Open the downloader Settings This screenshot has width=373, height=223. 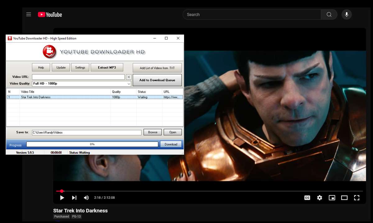[80, 67]
